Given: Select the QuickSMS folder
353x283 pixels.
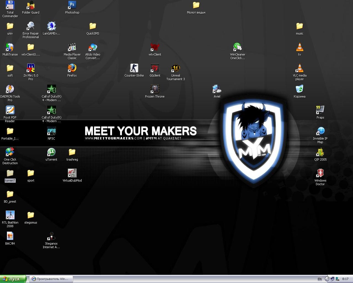Looking at the screenshot, I should coord(93,26).
